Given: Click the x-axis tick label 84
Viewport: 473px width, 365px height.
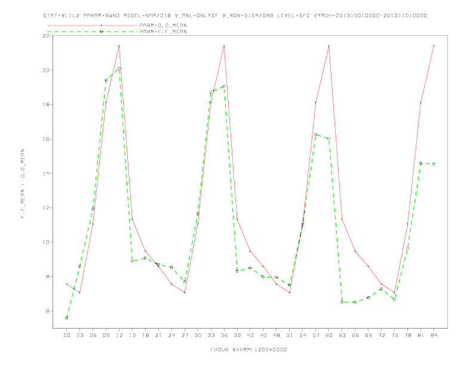Looking at the screenshot, I should tap(434, 335).
